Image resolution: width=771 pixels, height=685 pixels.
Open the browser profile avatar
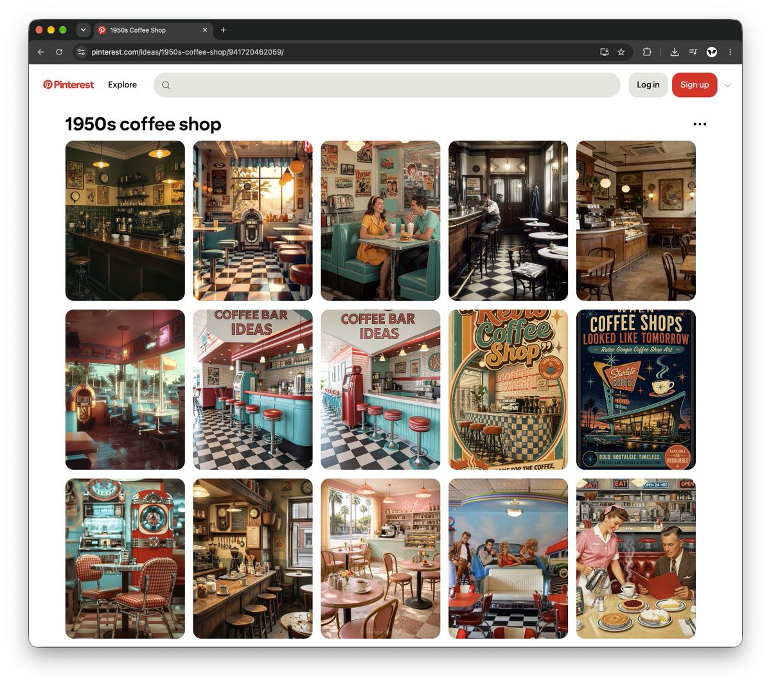click(x=712, y=52)
